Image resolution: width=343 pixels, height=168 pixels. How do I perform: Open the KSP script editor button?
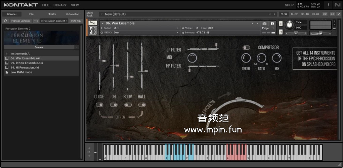coord(325,14)
